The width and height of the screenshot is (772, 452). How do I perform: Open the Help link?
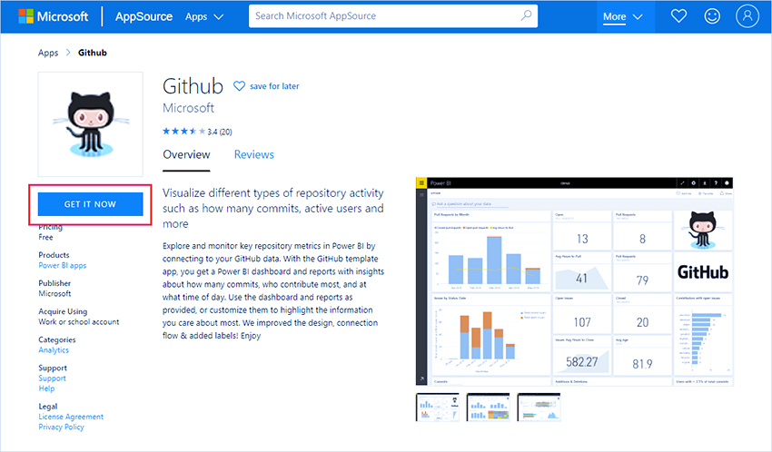point(46,388)
